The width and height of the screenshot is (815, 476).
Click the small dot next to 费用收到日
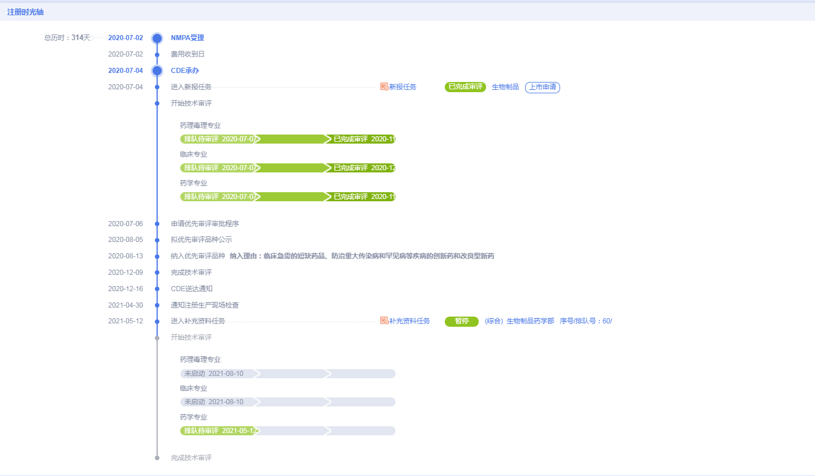point(157,54)
